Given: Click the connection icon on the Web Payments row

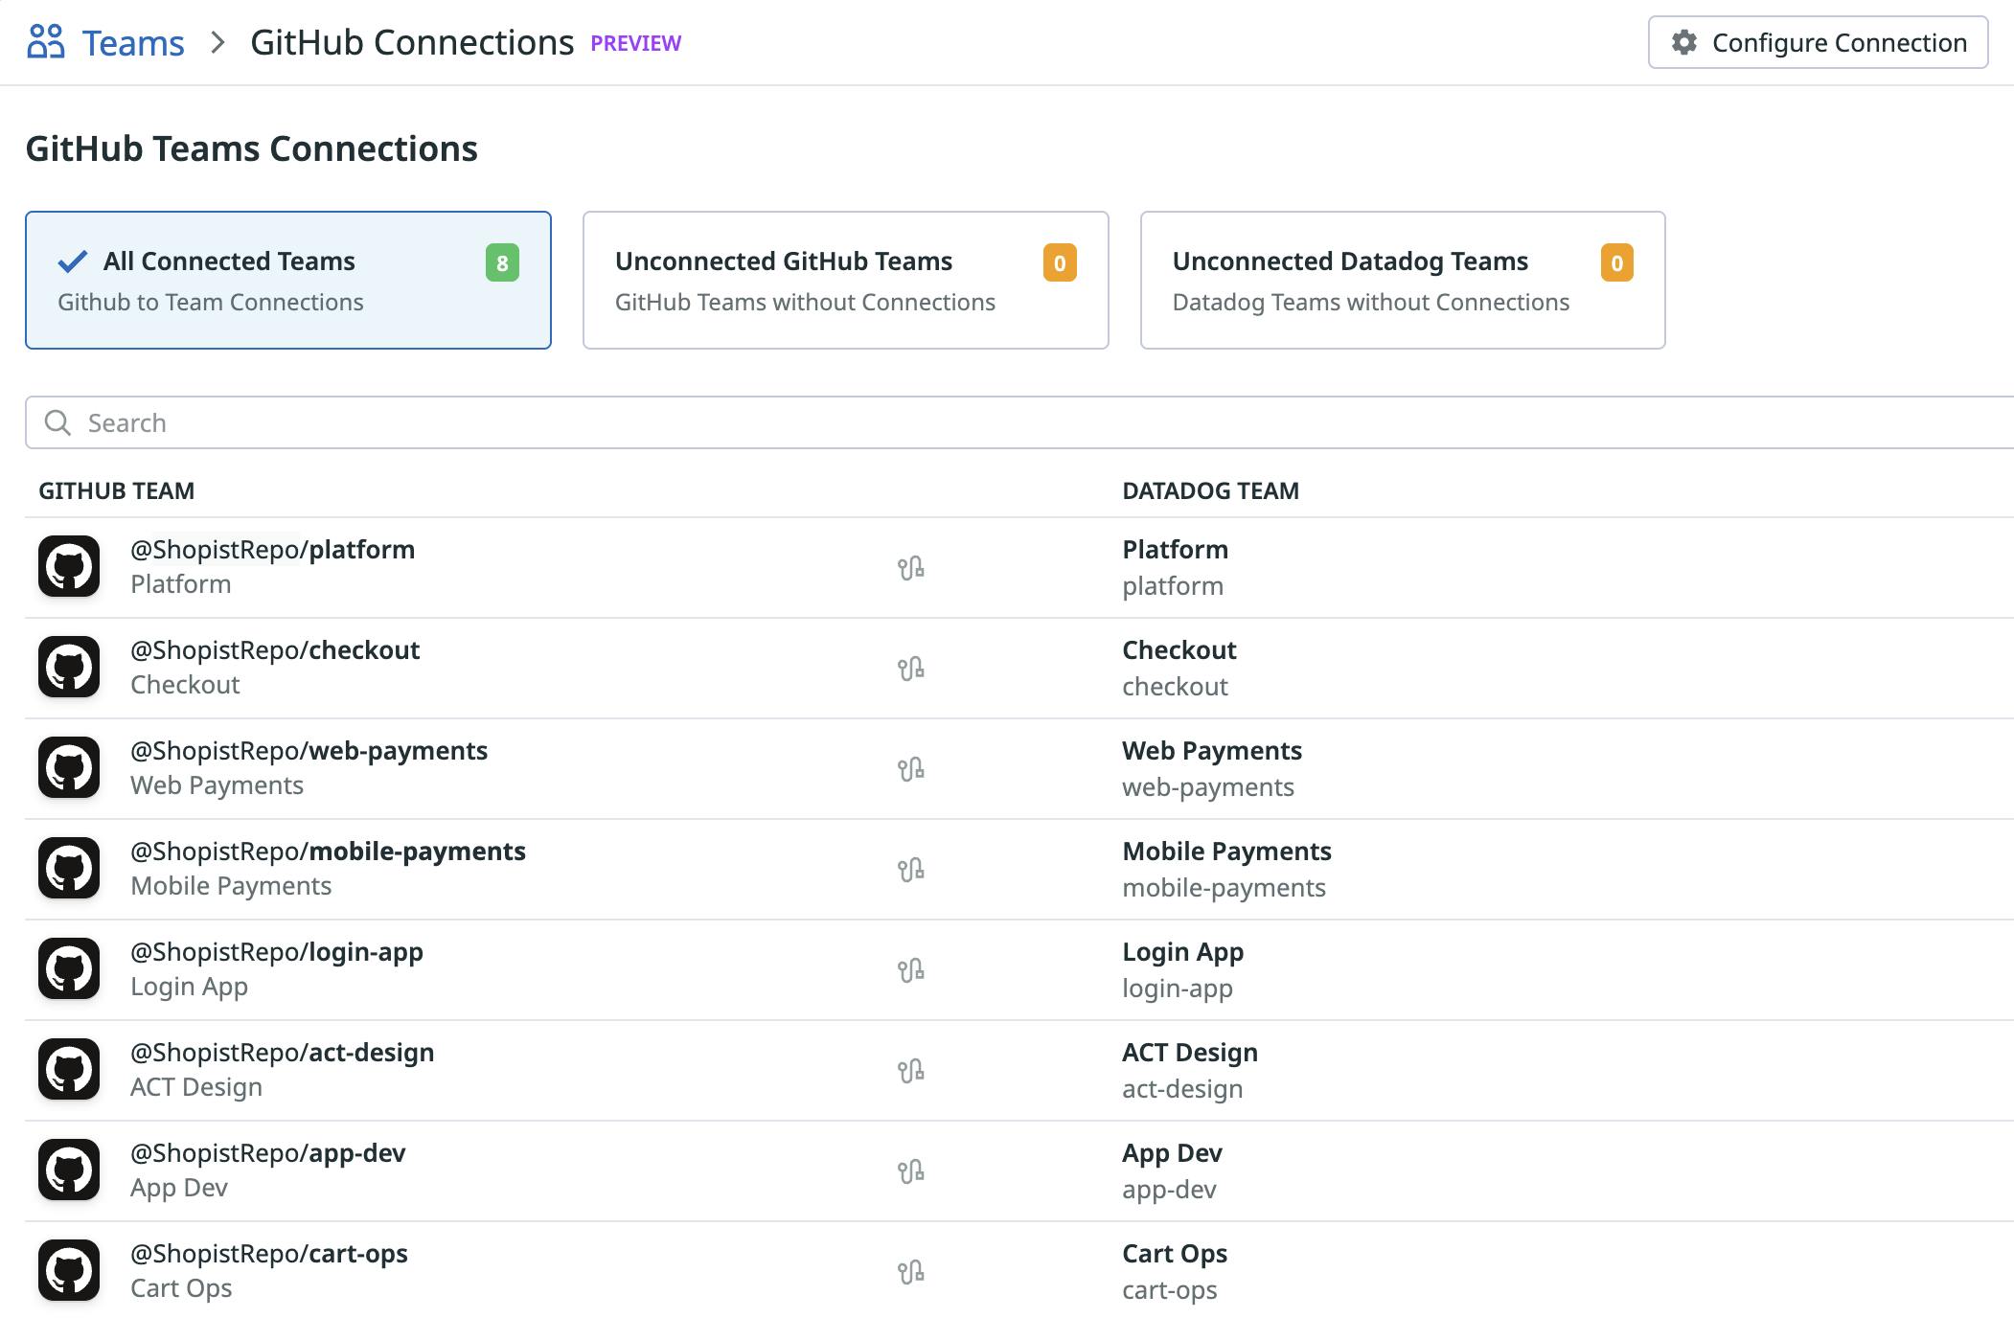Looking at the screenshot, I should 910,767.
